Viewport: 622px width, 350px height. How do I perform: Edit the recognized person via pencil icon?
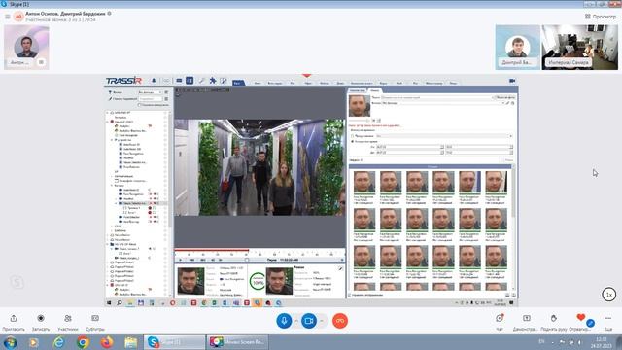coord(340,269)
